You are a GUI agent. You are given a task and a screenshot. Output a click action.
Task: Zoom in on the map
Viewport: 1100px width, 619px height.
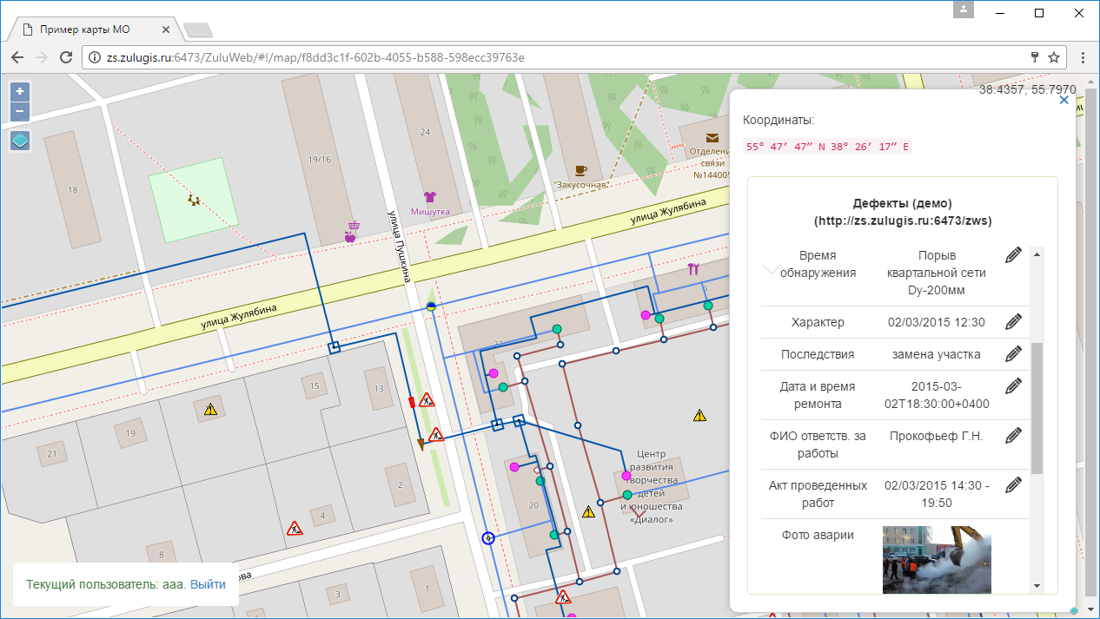click(20, 91)
